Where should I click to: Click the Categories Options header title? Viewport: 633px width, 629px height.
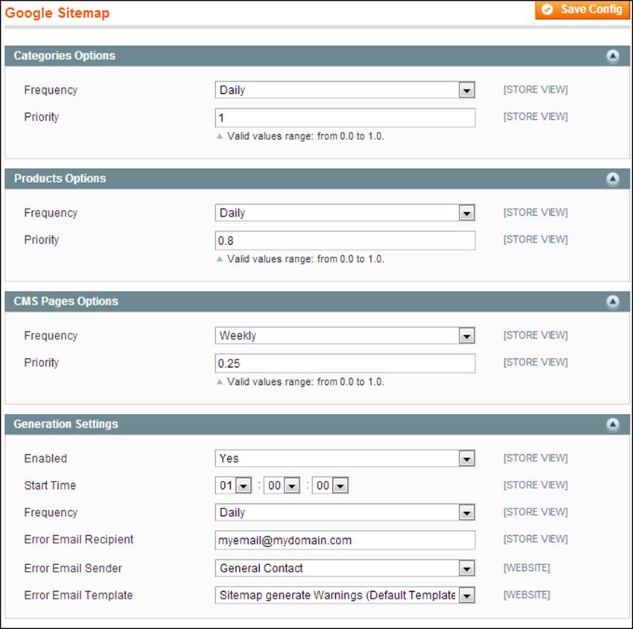point(65,56)
